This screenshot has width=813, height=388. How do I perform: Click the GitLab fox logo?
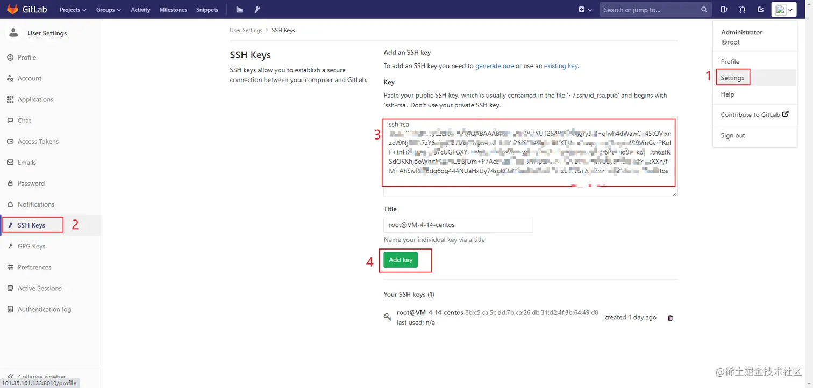tap(12, 10)
